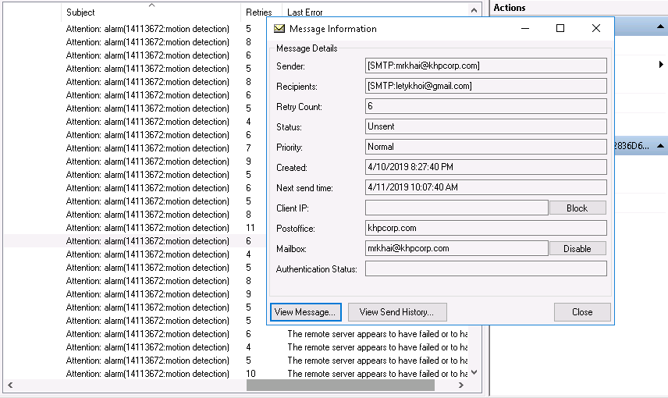Minimize the Message Information dialog
668x398 pixels.
coord(525,29)
